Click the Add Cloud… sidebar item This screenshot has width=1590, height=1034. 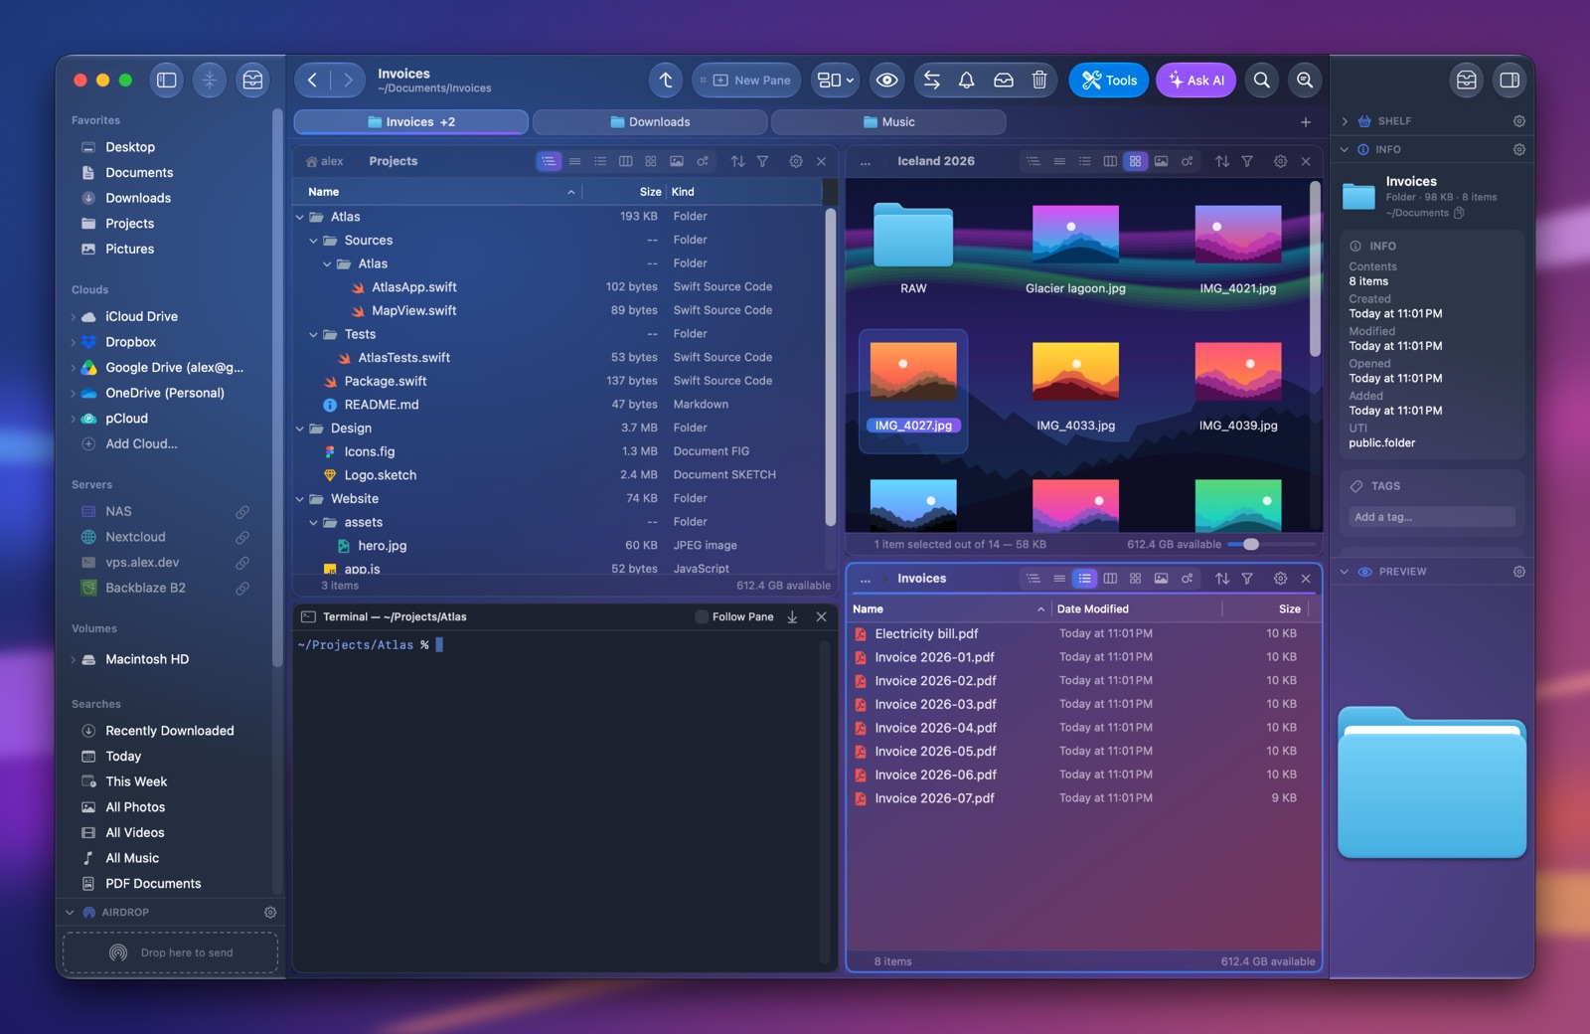[141, 444]
